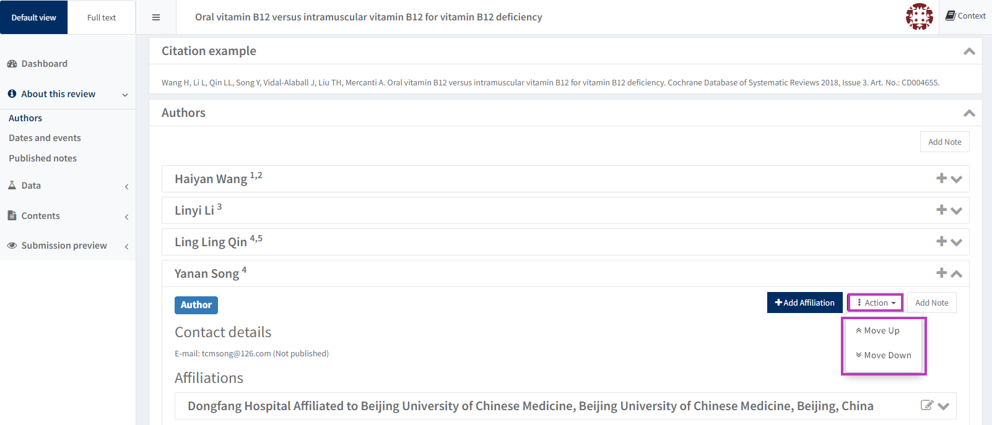Open the Context panel
The height and width of the screenshot is (425, 992).
pyautogui.click(x=965, y=16)
